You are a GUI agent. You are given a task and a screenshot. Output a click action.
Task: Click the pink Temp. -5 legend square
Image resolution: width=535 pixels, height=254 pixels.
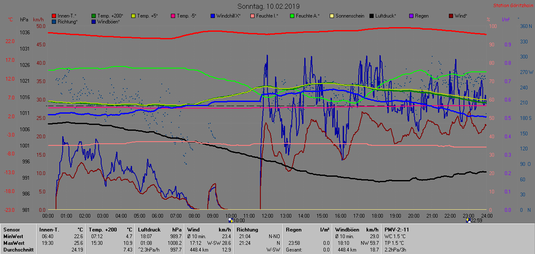[x=173, y=16]
